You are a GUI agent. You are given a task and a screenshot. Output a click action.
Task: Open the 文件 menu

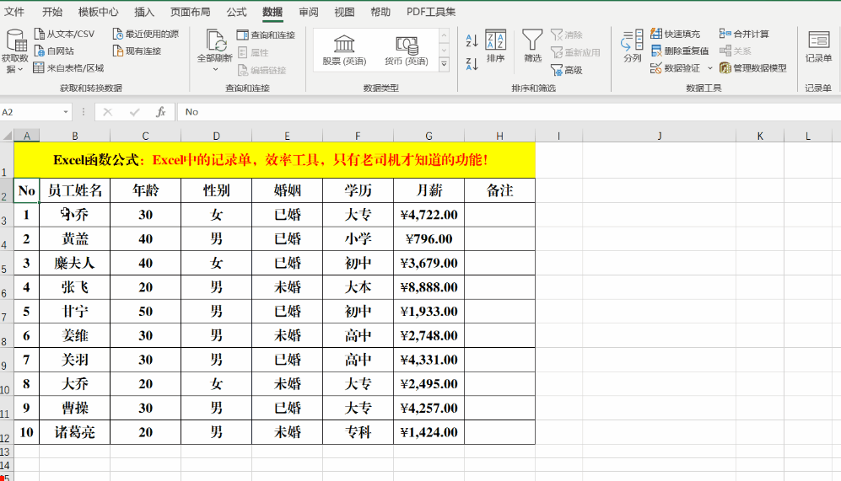coord(14,12)
